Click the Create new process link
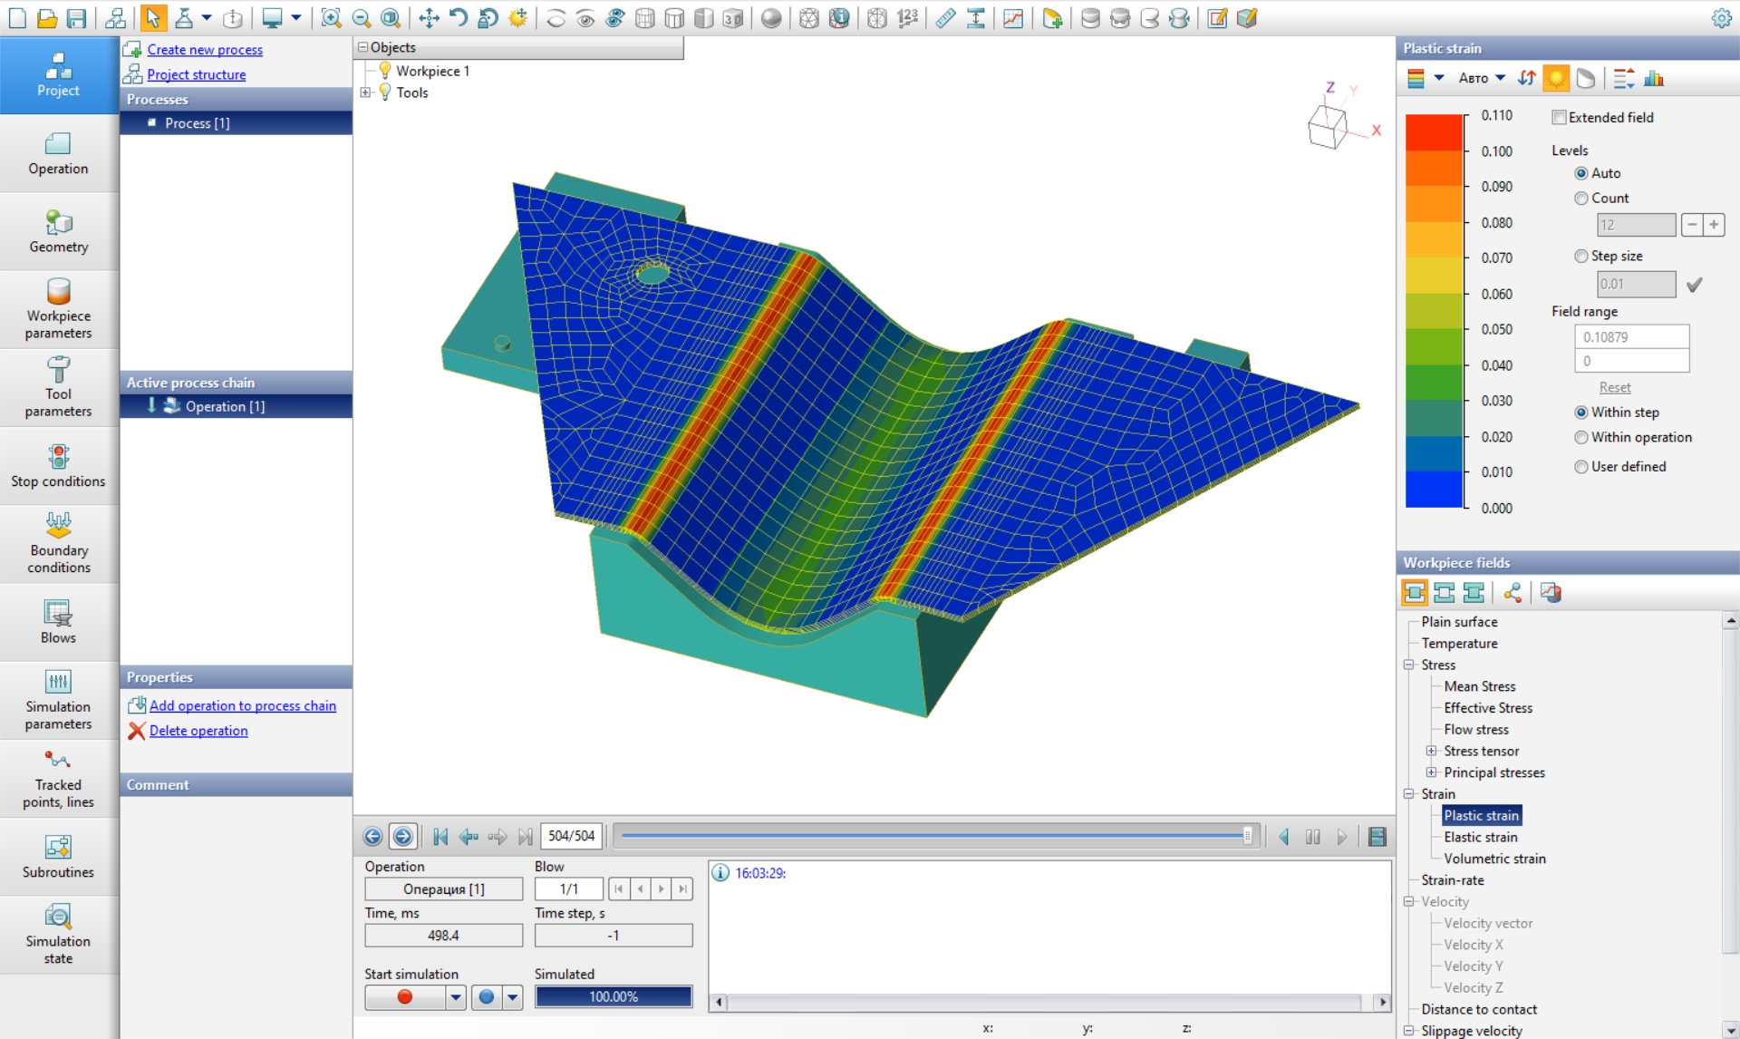 point(205,50)
